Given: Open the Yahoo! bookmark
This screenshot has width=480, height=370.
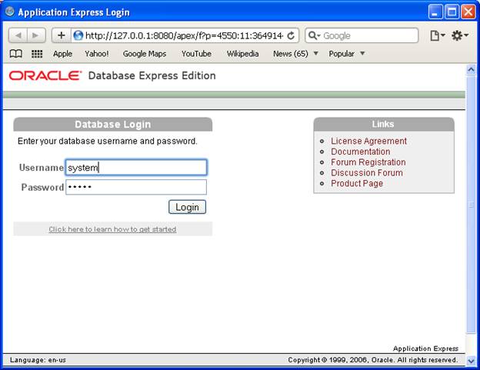Looking at the screenshot, I should click(x=97, y=54).
